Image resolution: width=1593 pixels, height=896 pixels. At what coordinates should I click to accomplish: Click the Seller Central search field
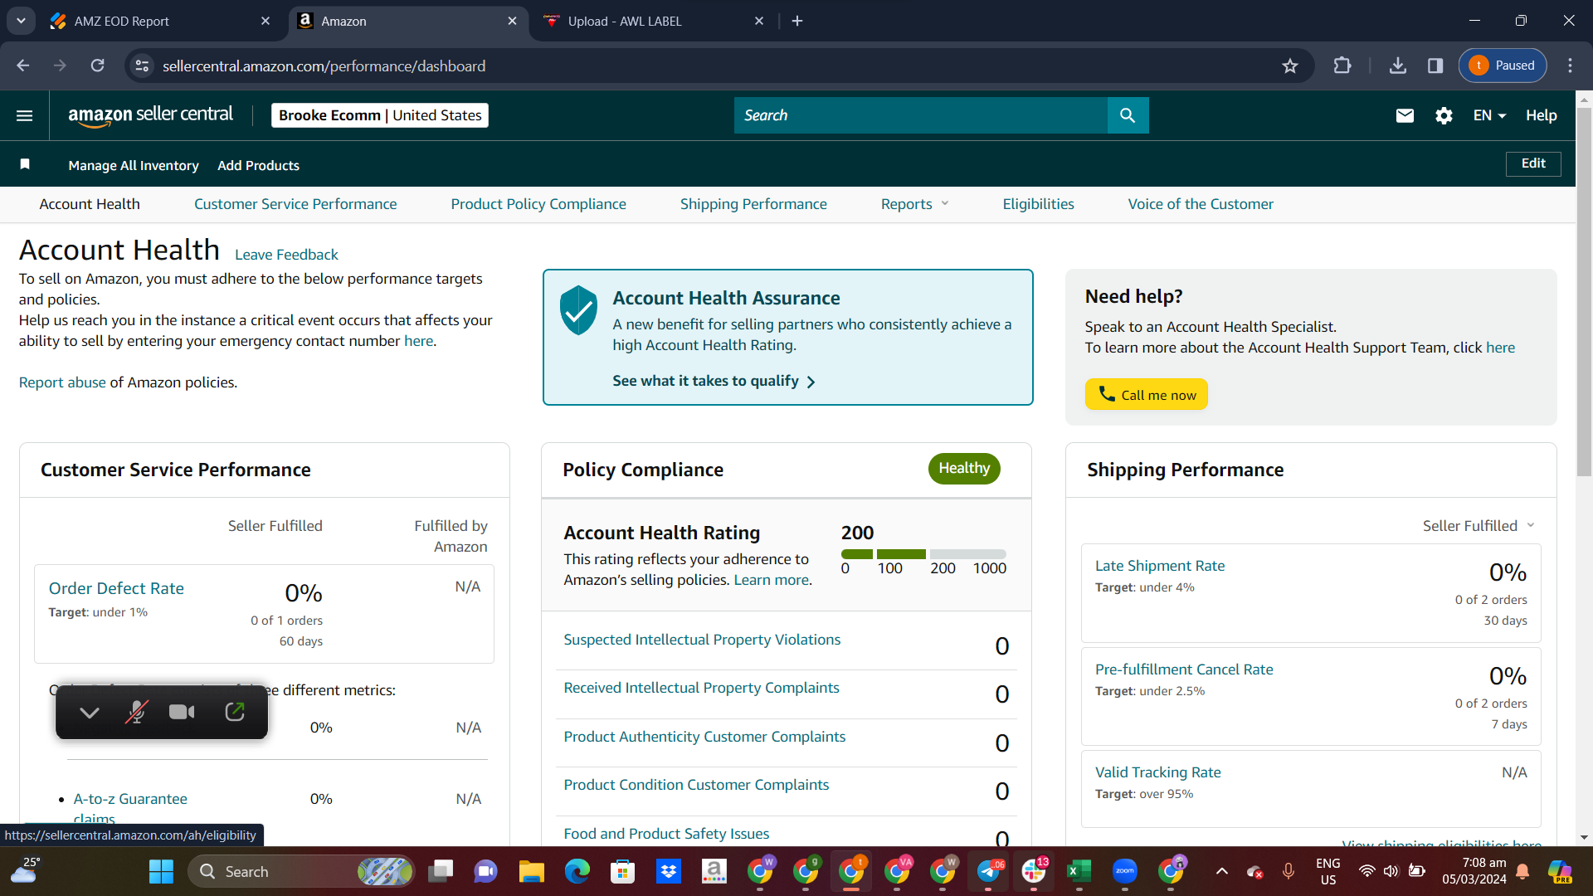pos(921,115)
